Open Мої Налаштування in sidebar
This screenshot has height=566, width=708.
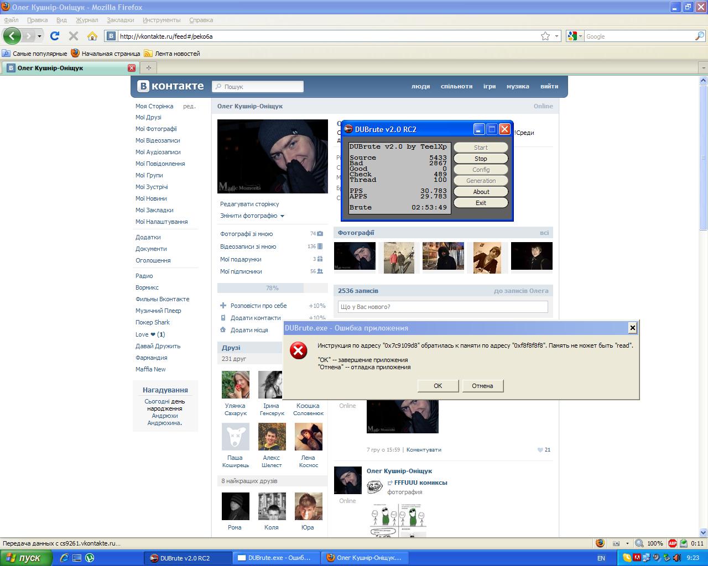coord(162,222)
